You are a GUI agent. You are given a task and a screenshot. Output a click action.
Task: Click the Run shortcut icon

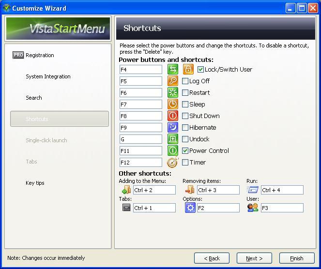coord(253,190)
